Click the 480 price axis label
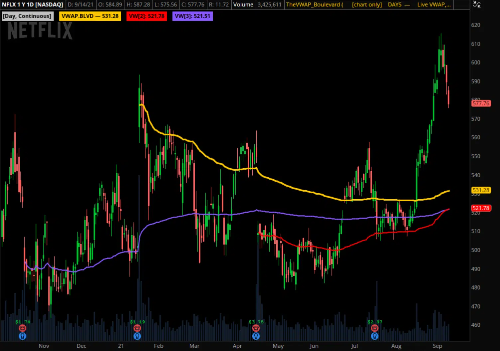Image resolution: width=500 pixels, height=351 pixels. pos(476,287)
